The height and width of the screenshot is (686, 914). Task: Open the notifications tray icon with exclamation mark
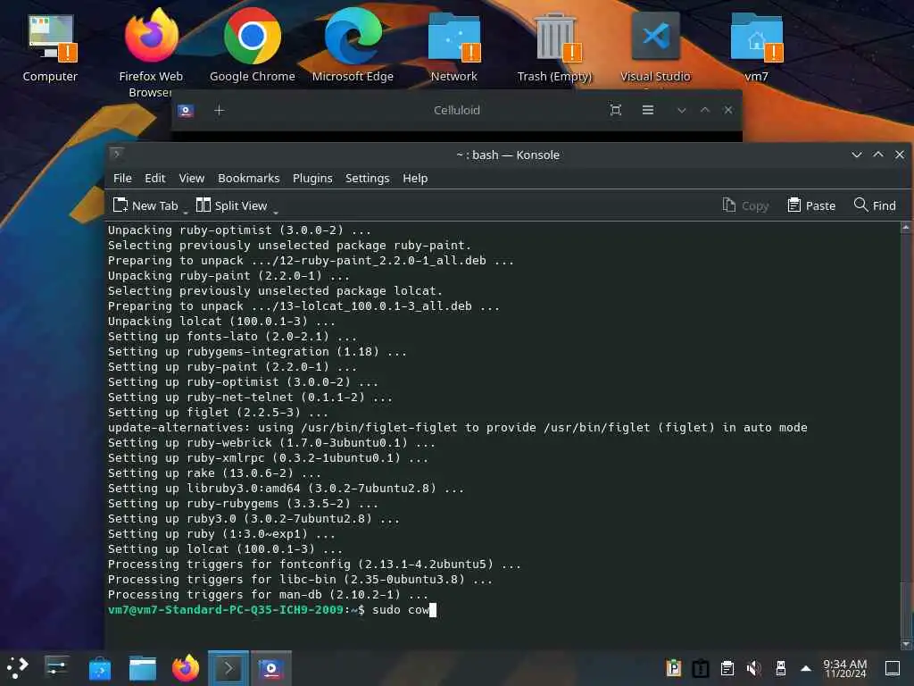701,668
